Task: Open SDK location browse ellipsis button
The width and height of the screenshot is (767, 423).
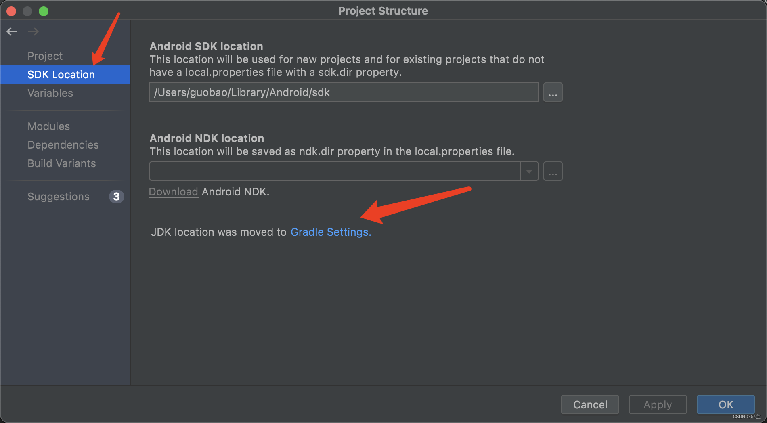Action: [x=553, y=92]
